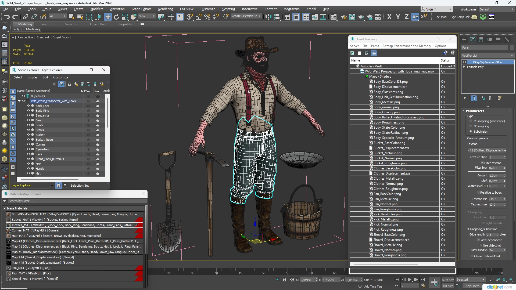Select the Select and Move tool
Screen dimensions: 516x290
pos(107,17)
